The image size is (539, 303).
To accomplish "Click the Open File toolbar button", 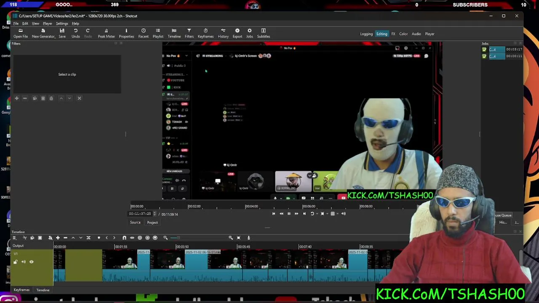I will [21, 33].
